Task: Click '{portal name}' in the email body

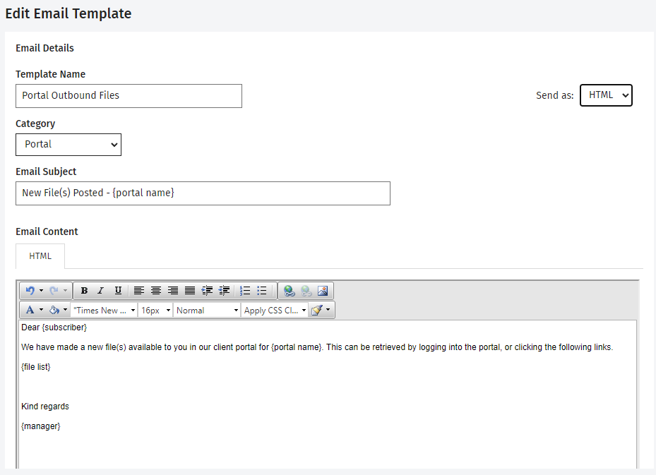Action: (x=296, y=347)
